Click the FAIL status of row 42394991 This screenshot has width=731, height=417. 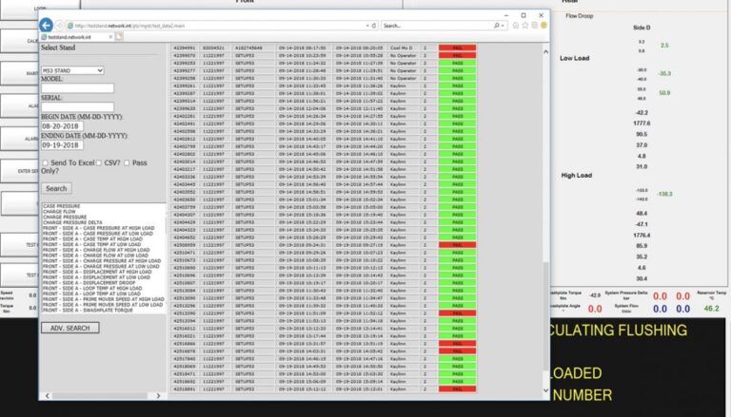click(457, 47)
